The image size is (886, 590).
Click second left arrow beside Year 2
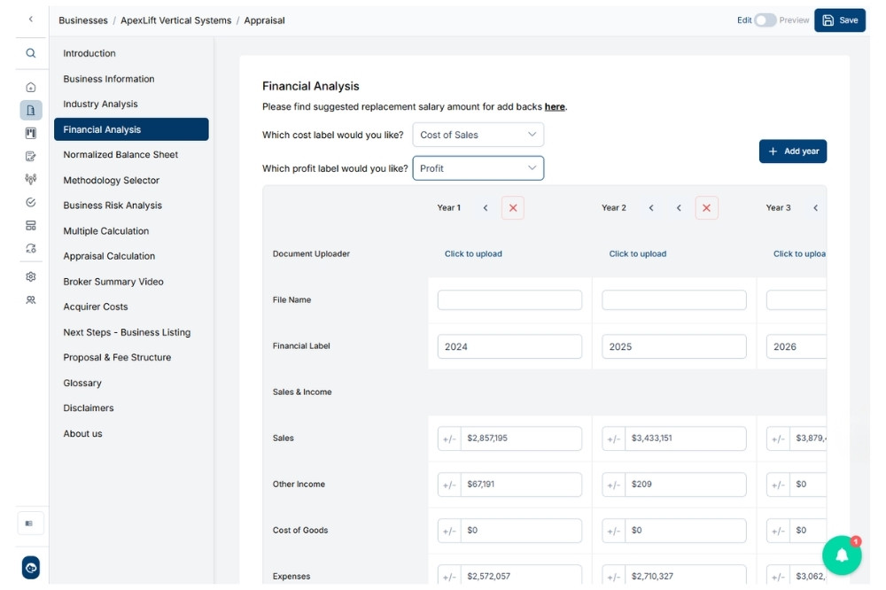click(x=679, y=208)
